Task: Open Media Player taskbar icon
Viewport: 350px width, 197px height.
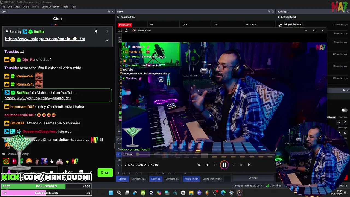Action: pyautogui.click(x=239, y=193)
